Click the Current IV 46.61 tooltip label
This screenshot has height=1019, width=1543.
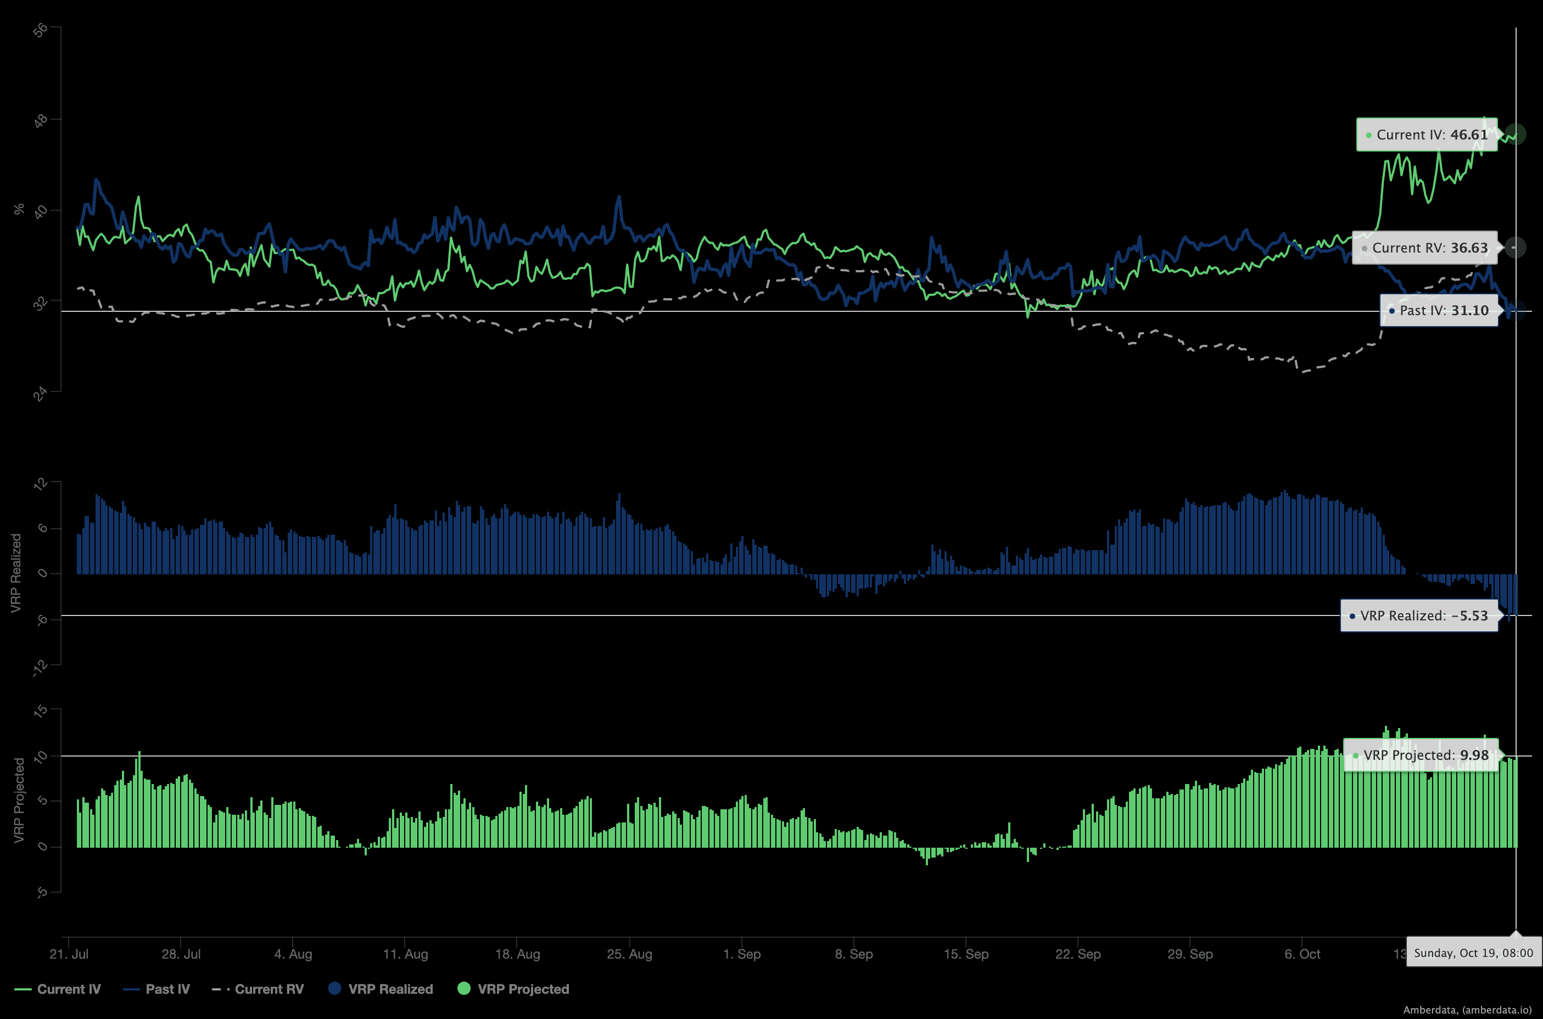1427,135
